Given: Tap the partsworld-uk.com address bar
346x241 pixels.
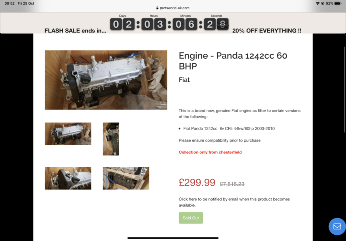Looking at the screenshot, I should click(x=173, y=8).
